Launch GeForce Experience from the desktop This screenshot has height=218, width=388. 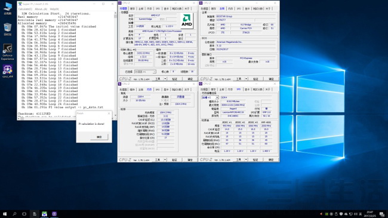8,52
